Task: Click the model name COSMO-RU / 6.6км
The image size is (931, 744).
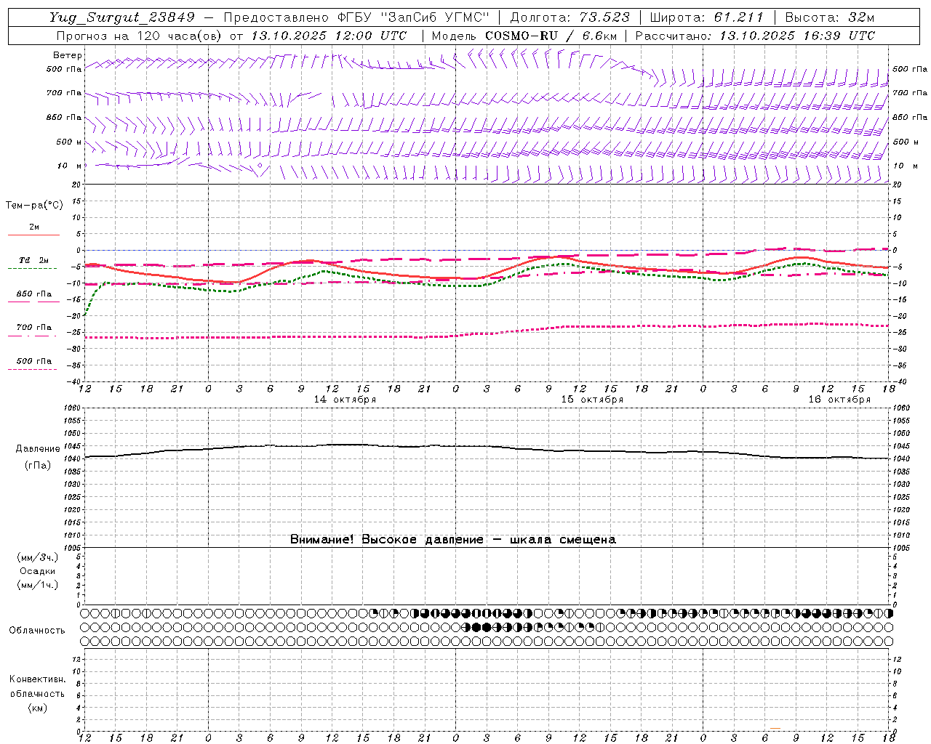Action: [551, 36]
